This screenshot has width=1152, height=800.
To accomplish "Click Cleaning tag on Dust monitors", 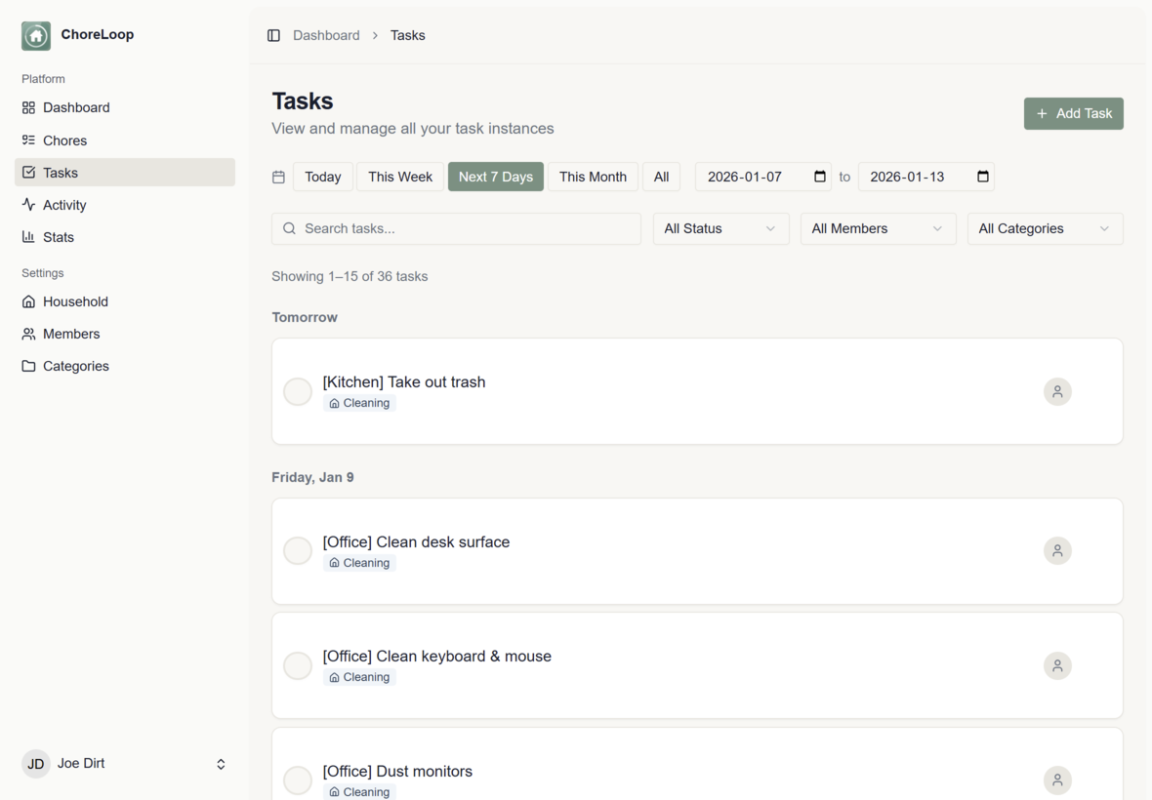I will click(x=359, y=792).
